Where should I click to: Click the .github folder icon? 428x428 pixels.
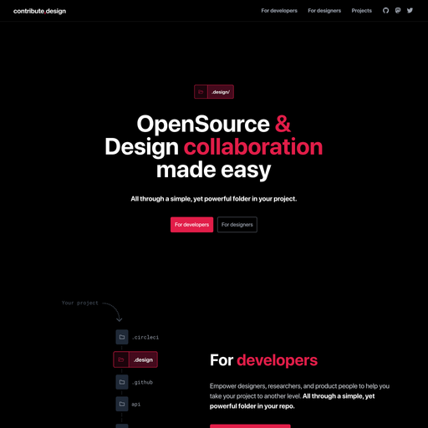click(x=122, y=382)
